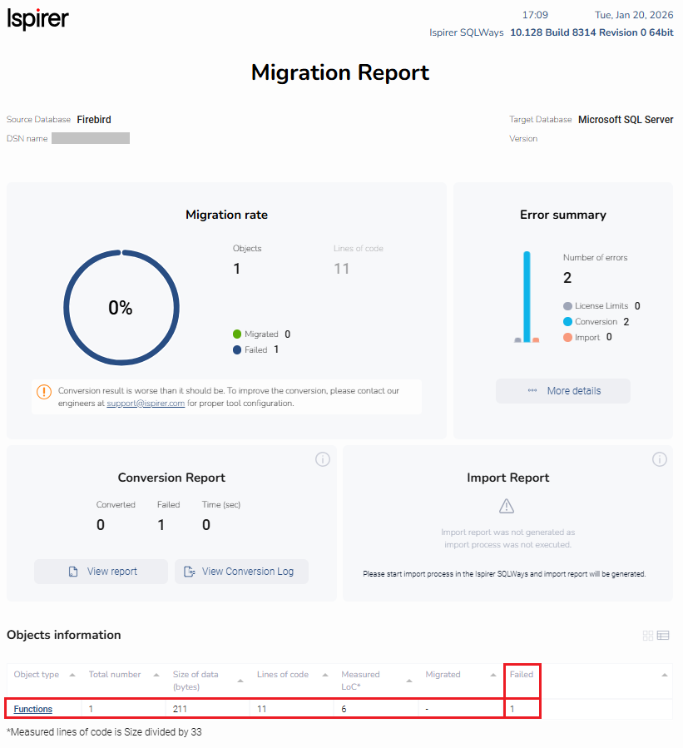The width and height of the screenshot is (683, 748).
Task: Open the View Conversion Log button
Action: pos(241,572)
